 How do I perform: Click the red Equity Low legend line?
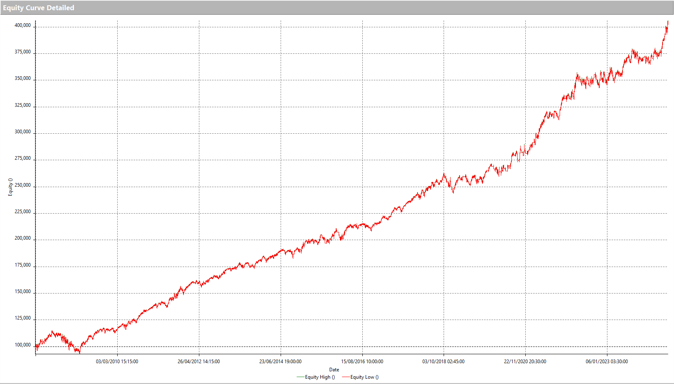coord(346,377)
